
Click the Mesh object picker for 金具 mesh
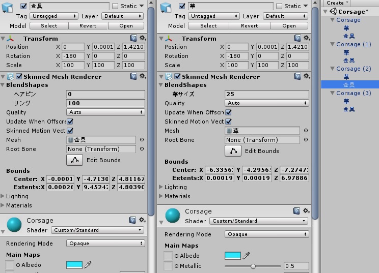click(142, 140)
